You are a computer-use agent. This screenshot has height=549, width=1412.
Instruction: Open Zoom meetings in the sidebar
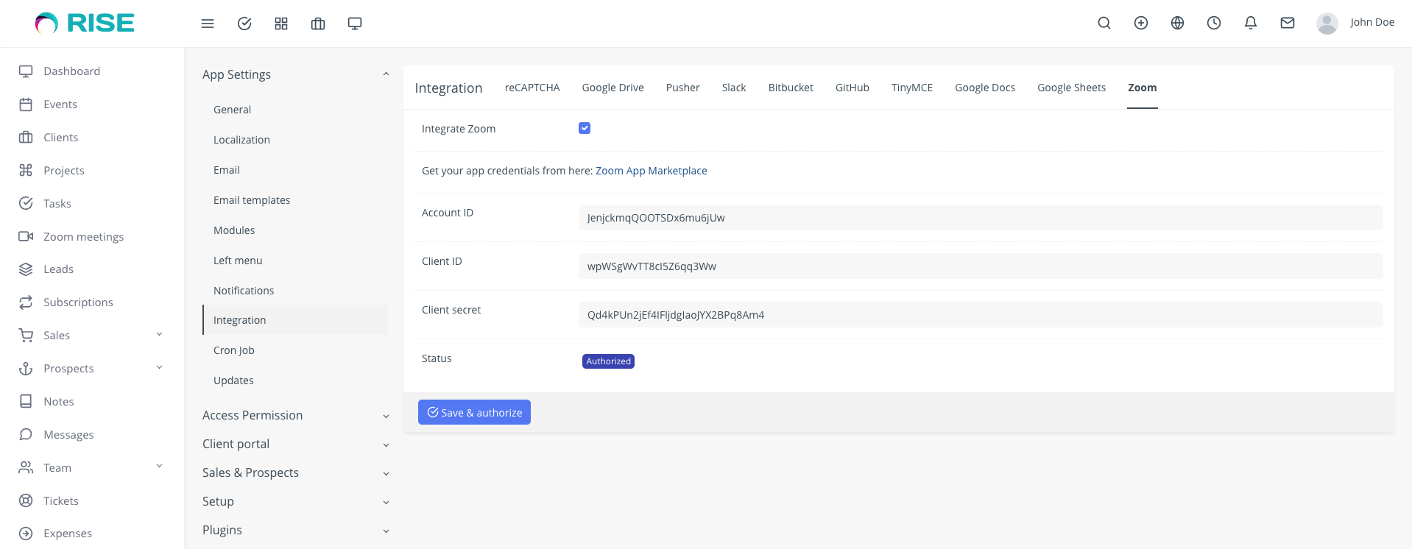(83, 236)
